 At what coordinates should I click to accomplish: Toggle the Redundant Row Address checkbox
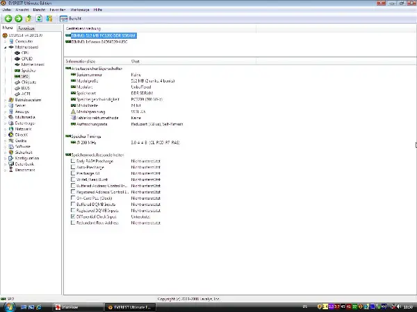pyautogui.click(x=74, y=223)
